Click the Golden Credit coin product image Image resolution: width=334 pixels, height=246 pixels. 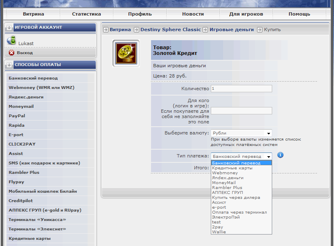click(x=126, y=53)
